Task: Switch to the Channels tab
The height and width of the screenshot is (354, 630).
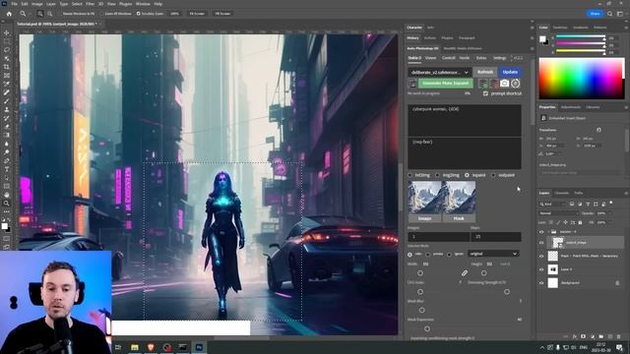Action: point(562,193)
